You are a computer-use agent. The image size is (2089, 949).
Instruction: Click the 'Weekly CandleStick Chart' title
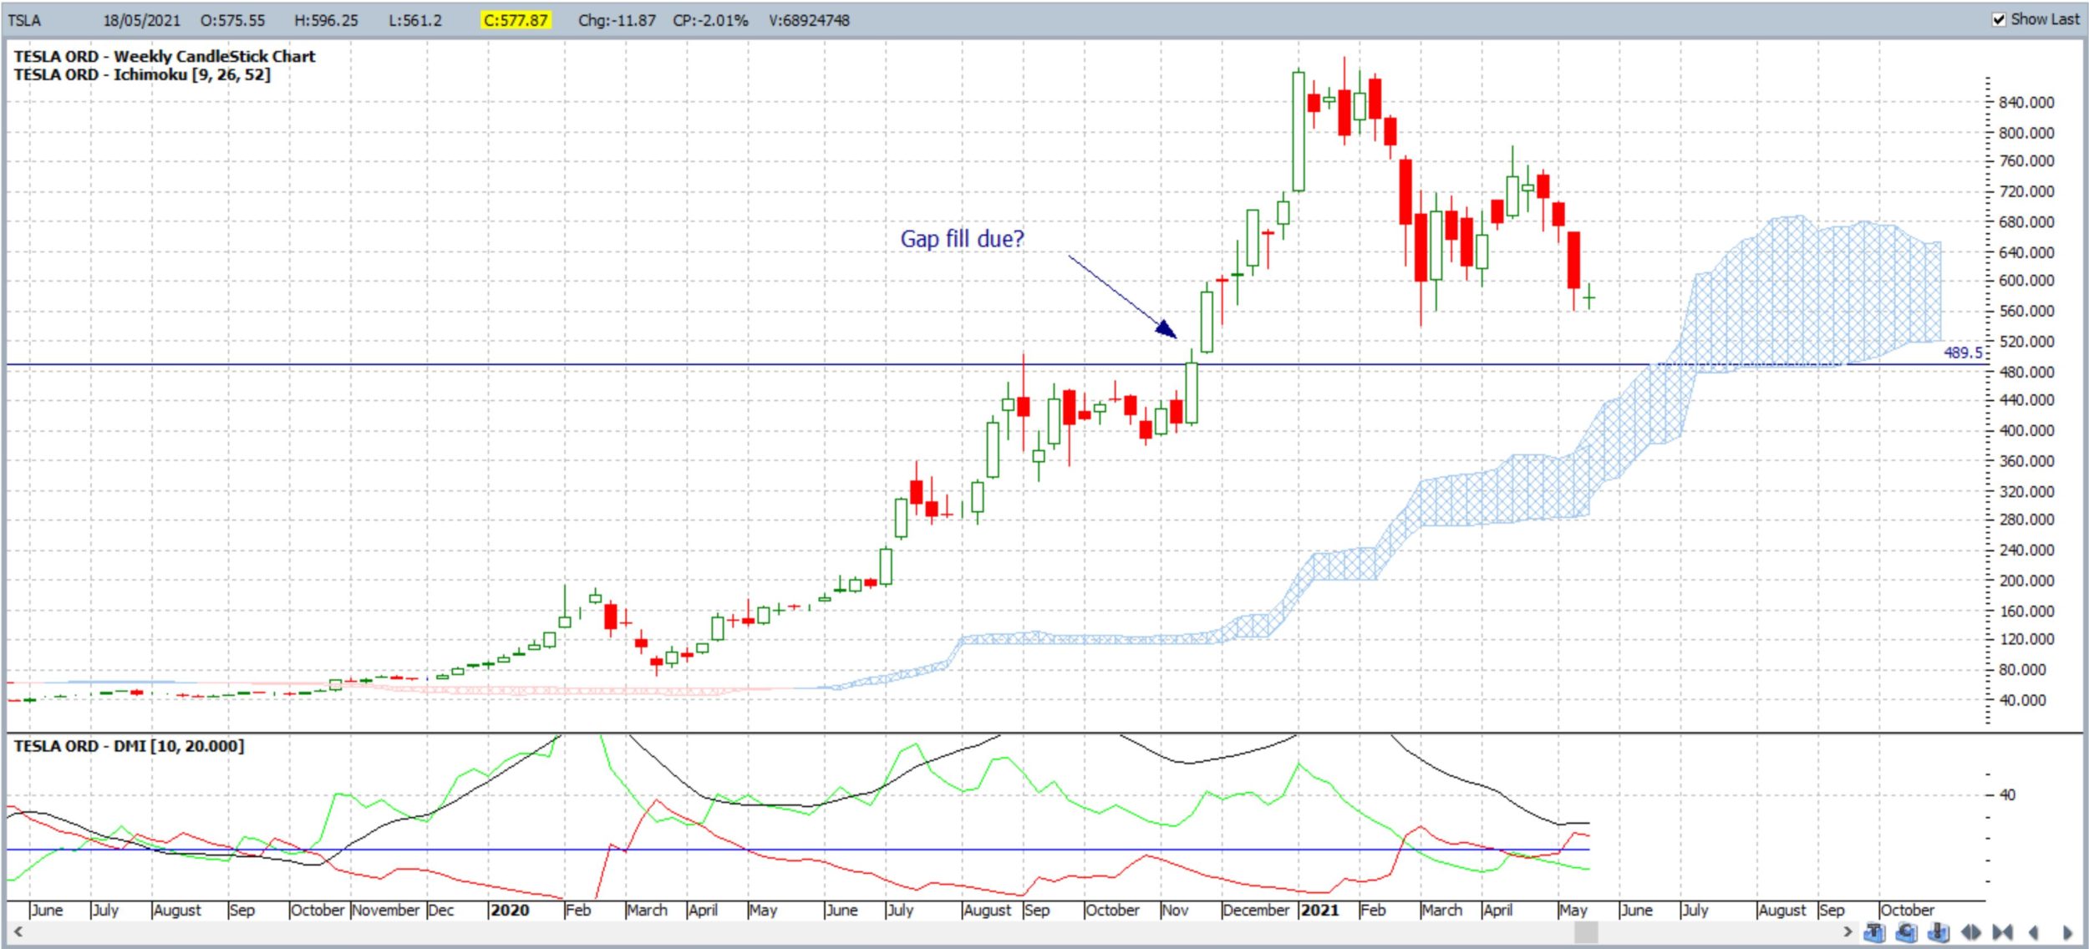pyautogui.click(x=214, y=56)
